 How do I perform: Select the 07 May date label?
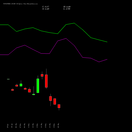(x=20, y=125)
